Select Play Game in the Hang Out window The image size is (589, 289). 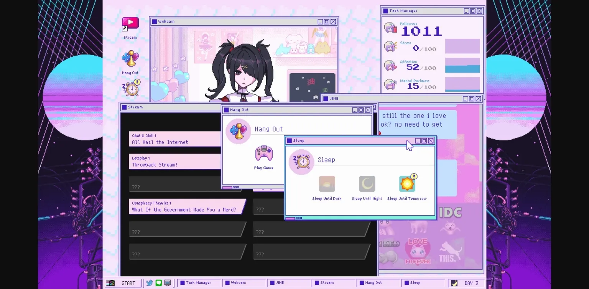point(264,155)
